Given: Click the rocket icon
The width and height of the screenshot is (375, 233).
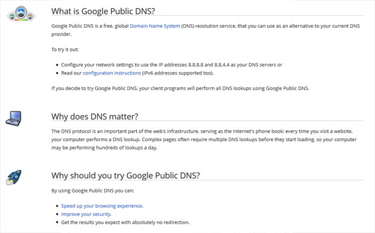Looking at the screenshot, I should (x=14, y=177).
